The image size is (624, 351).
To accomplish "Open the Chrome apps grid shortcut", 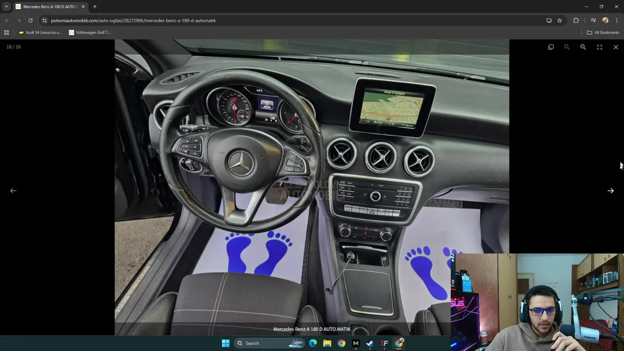I will (6, 33).
